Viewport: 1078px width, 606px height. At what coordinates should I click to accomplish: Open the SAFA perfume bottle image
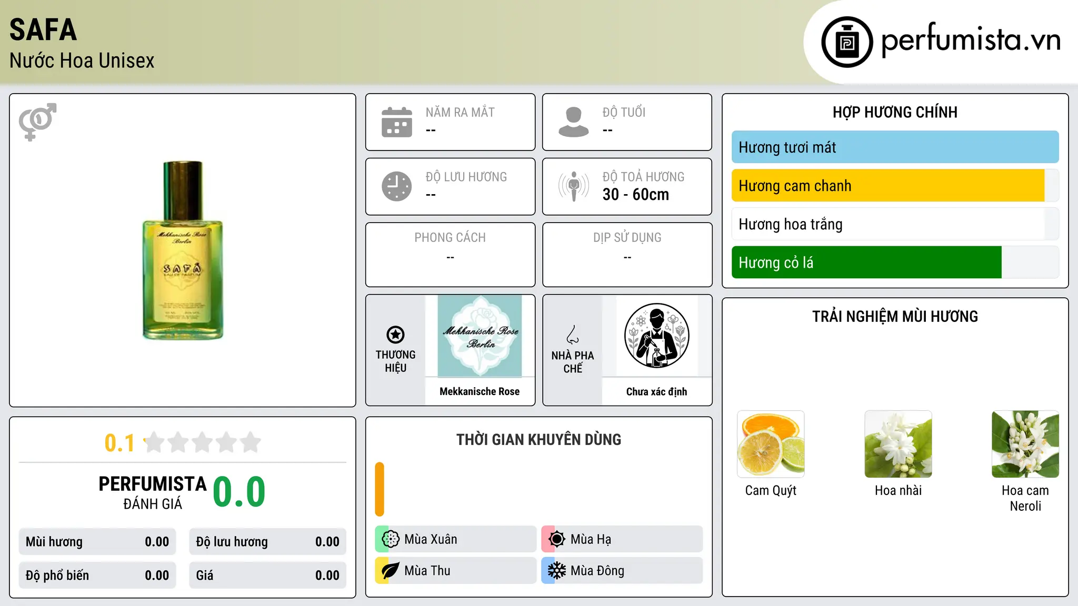point(183,250)
